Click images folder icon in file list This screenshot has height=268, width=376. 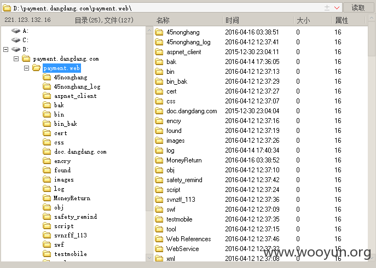click(x=159, y=141)
